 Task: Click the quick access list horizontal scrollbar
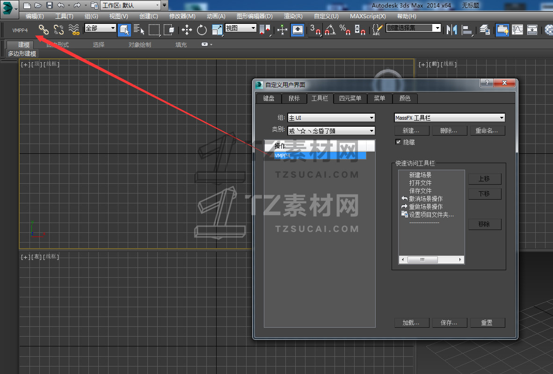(x=431, y=260)
